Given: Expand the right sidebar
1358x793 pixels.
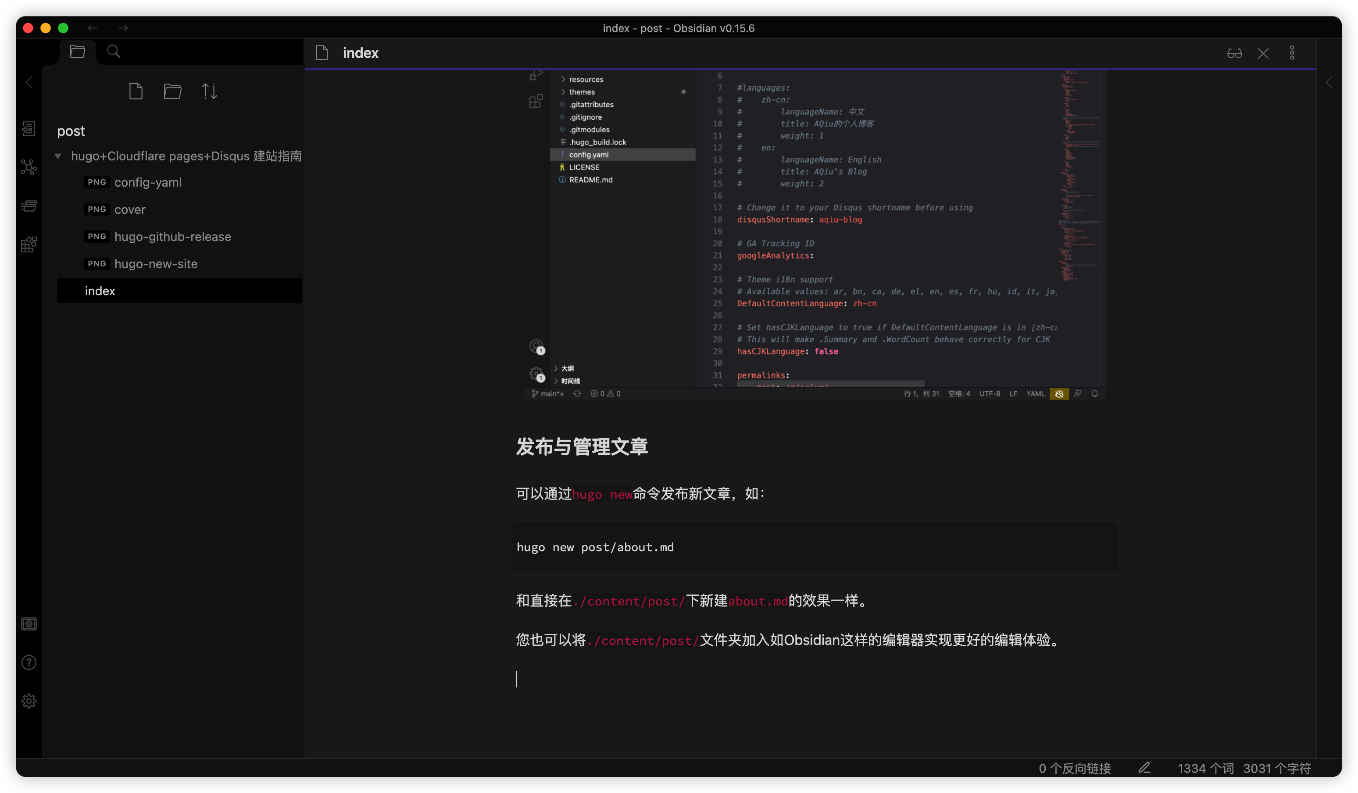Looking at the screenshot, I should click(1329, 82).
